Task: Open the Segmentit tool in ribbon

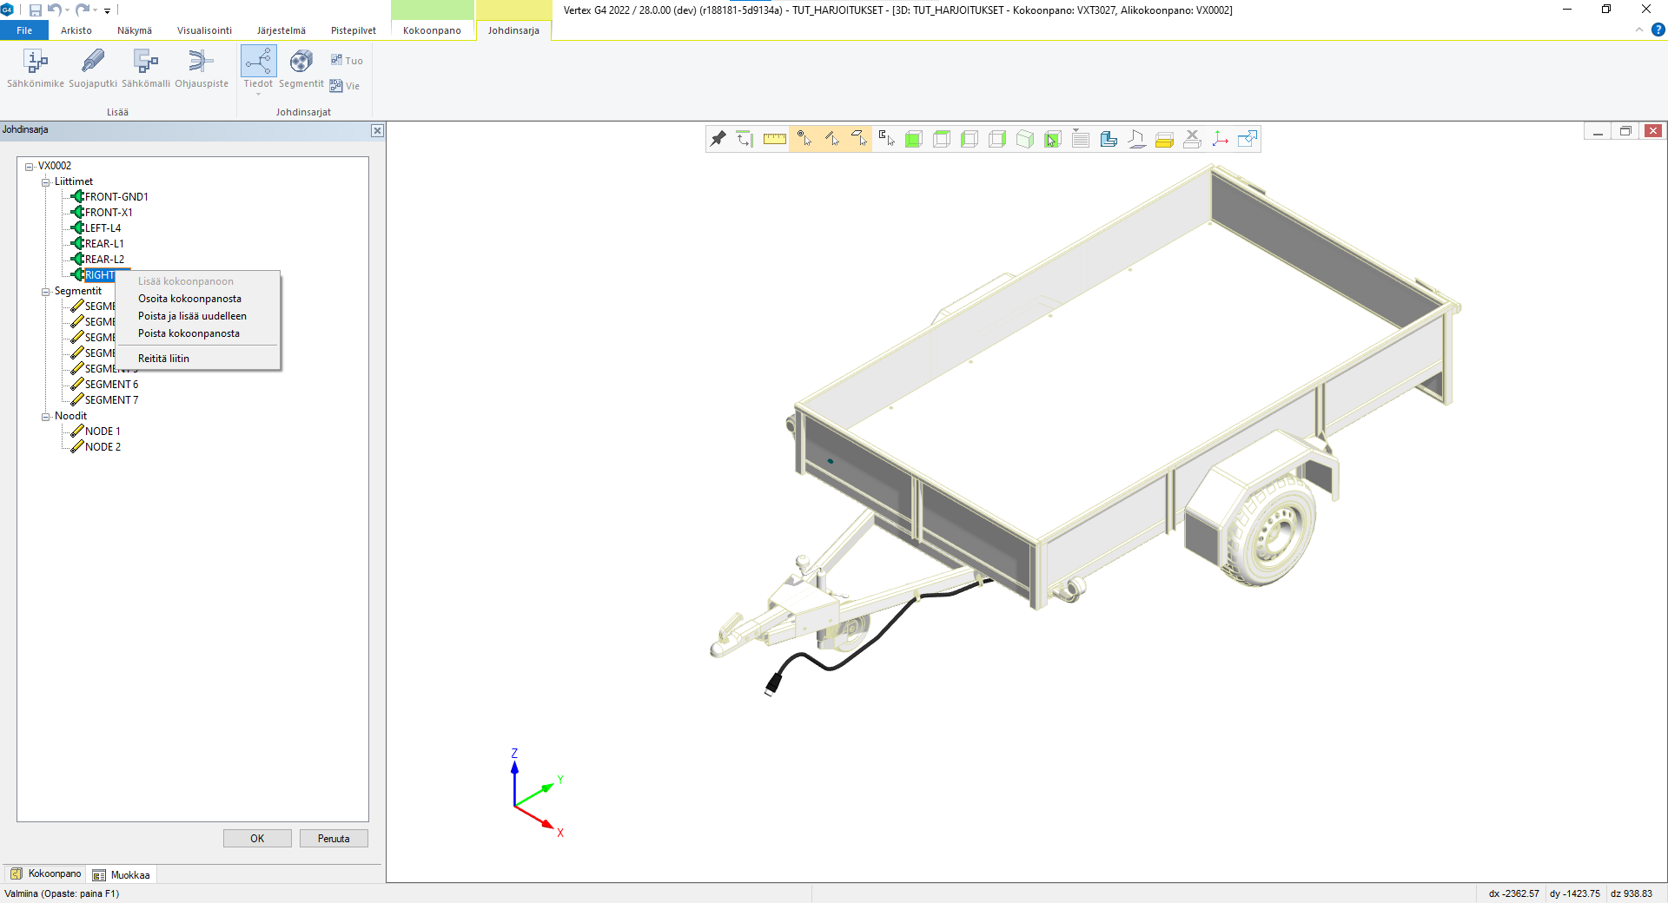Action: click(x=301, y=63)
